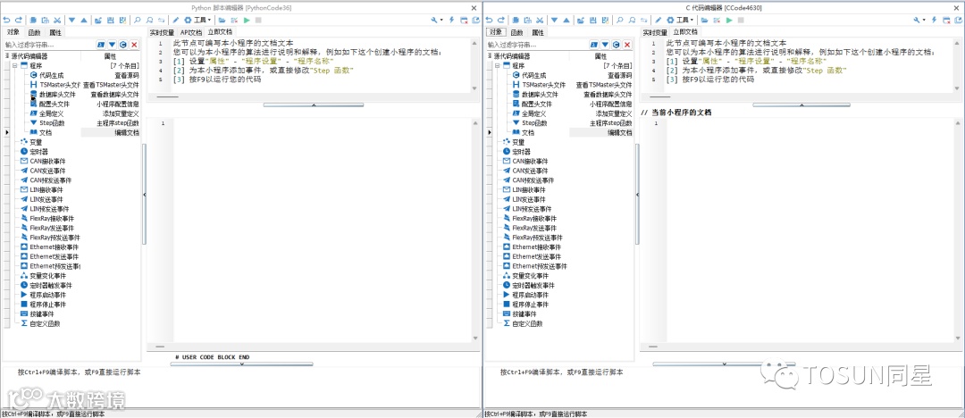Switch to 函数 tab in Python script editor
965x418 pixels.
34,33
